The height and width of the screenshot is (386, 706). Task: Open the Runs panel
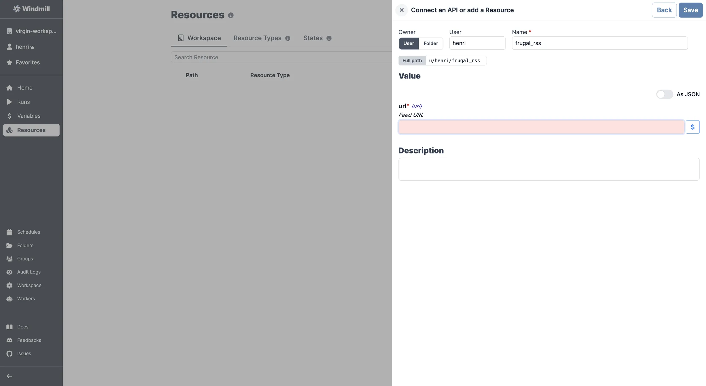click(24, 102)
